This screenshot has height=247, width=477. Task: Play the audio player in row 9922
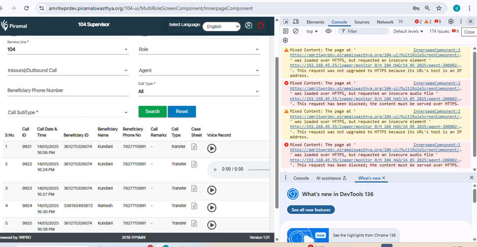click(x=215, y=169)
